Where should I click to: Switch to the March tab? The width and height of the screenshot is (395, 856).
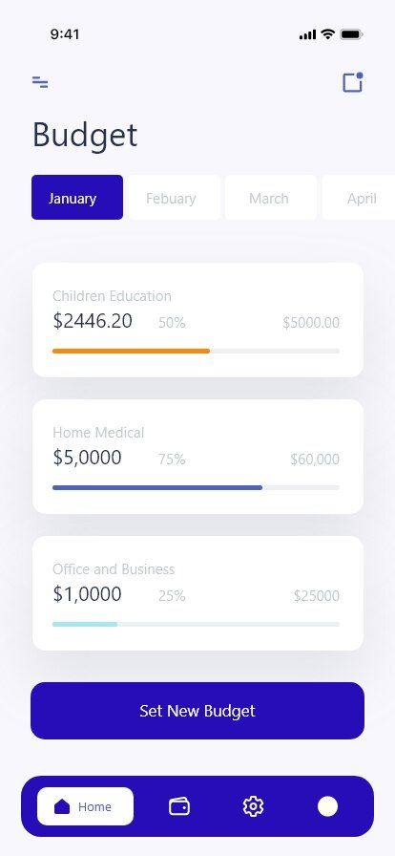pyautogui.click(x=271, y=197)
